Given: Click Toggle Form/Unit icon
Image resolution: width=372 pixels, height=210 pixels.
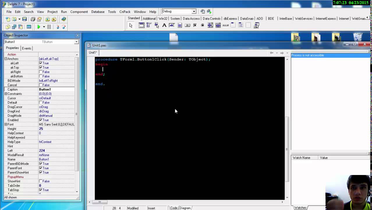Looking at the screenshot, I should (x=21, y=27).
